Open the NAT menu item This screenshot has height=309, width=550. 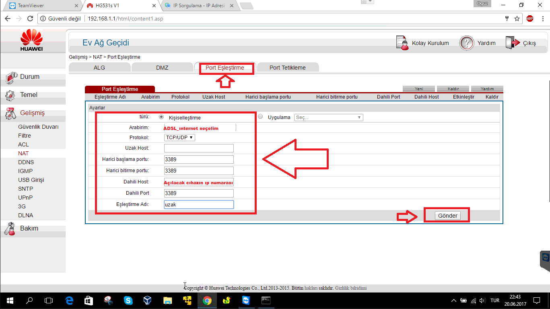(23, 153)
